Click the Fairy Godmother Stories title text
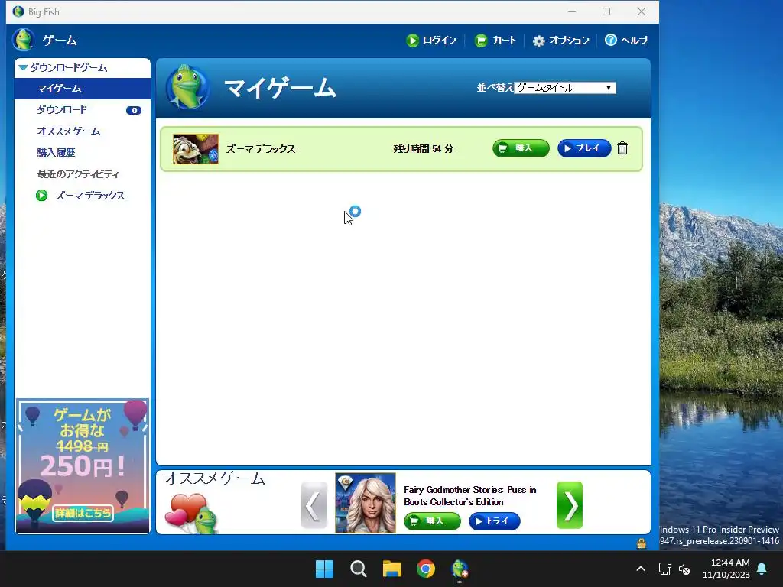 [470, 496]
